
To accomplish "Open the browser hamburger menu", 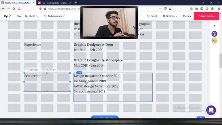I will [219, 9].
